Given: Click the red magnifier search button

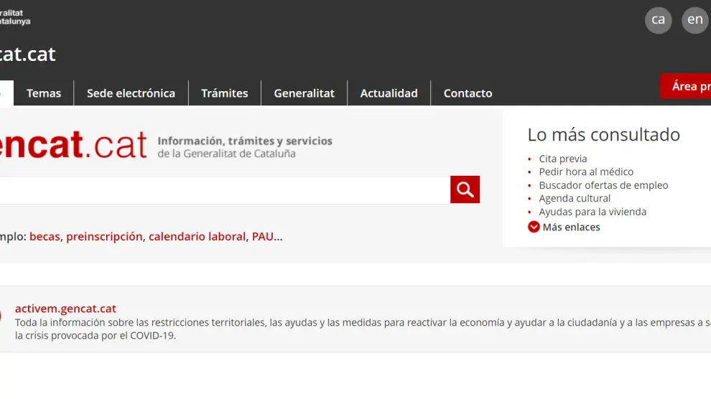Looking at the screenshot, I should (x=465, y=189).
